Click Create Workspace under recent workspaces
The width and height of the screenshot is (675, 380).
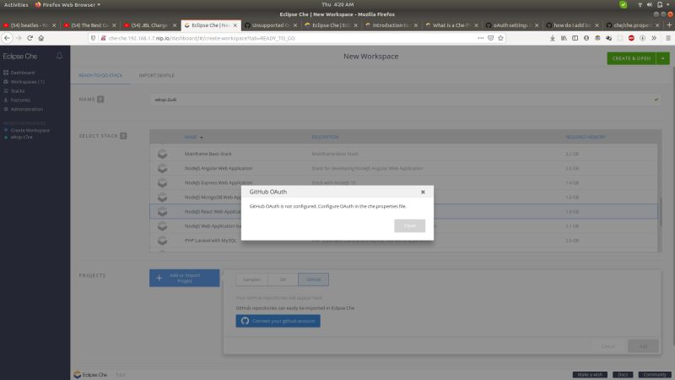coord(30,130)
